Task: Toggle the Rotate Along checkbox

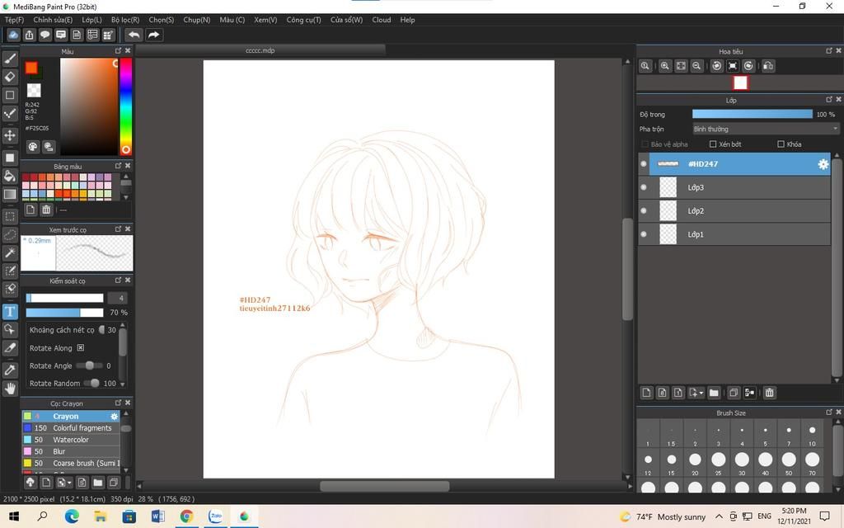Action: [x=80, y=348]
